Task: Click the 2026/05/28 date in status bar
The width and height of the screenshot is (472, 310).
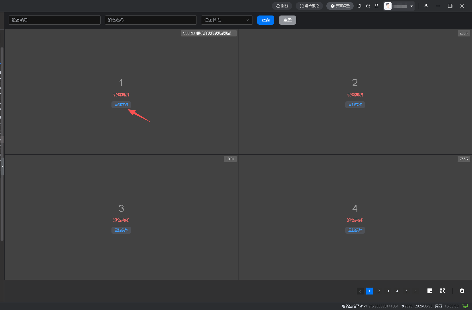Action: tap(424, 306)
